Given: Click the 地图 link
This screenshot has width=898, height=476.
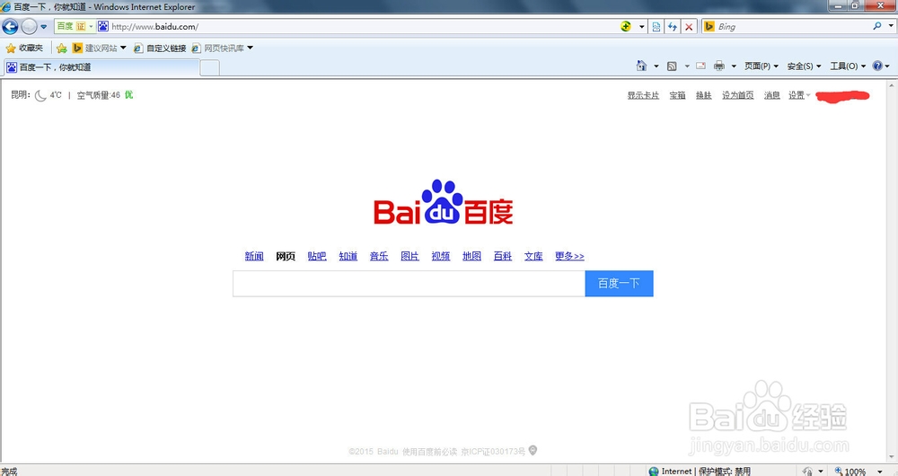Looking at the screenshot, I should (472, 256).
